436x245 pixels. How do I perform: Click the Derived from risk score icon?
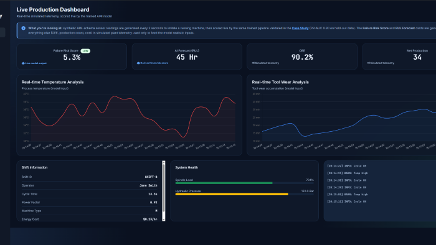[x=138, y=63]
